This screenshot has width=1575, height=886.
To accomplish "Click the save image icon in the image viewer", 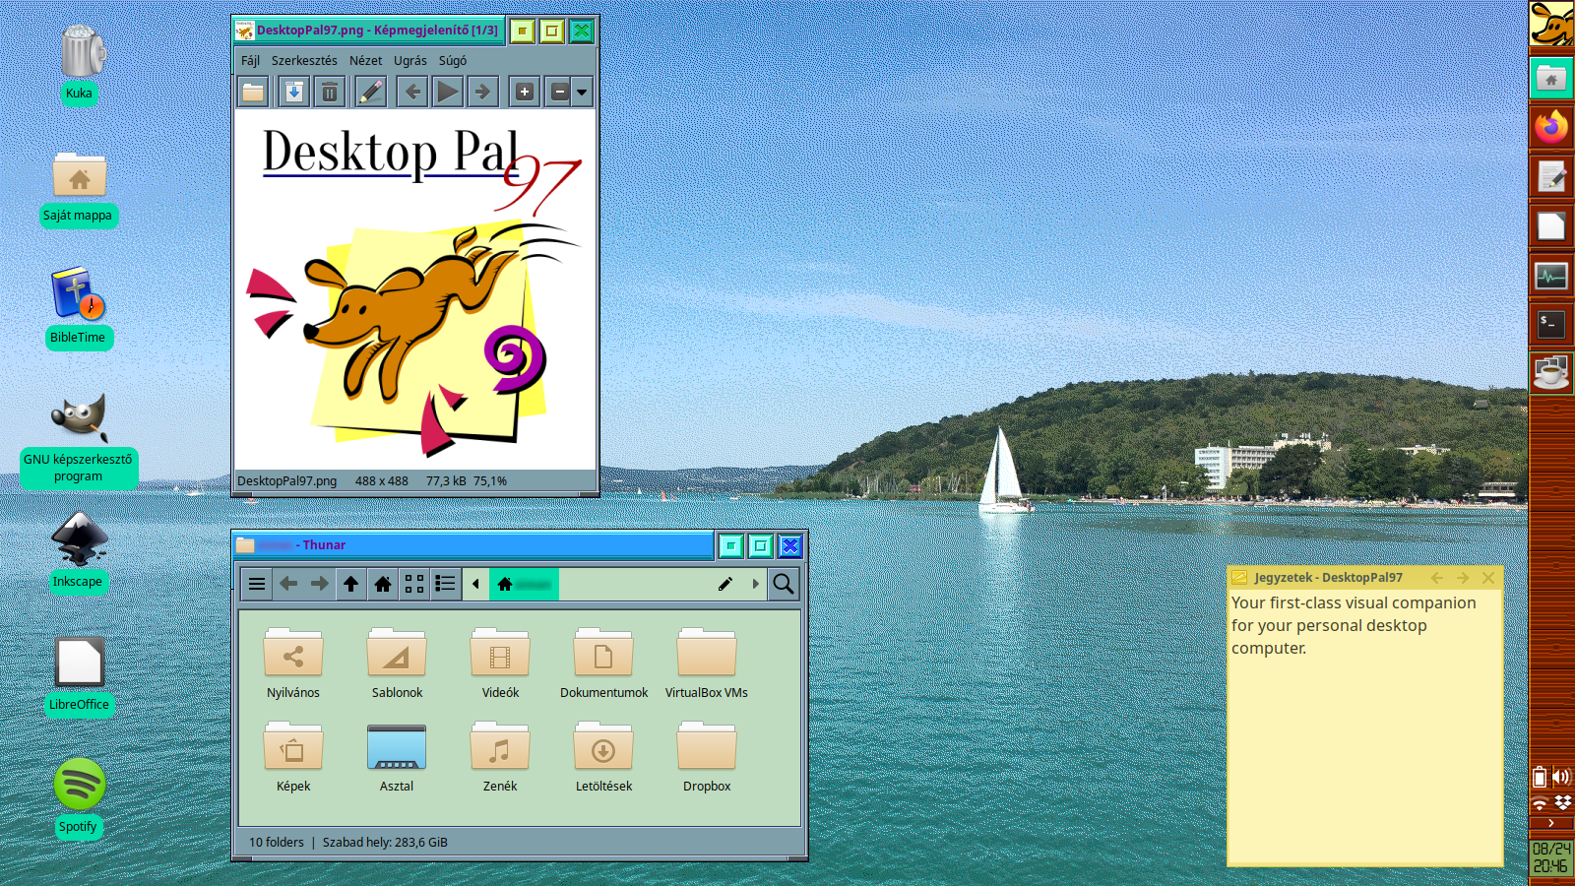I will coord(293,93).
